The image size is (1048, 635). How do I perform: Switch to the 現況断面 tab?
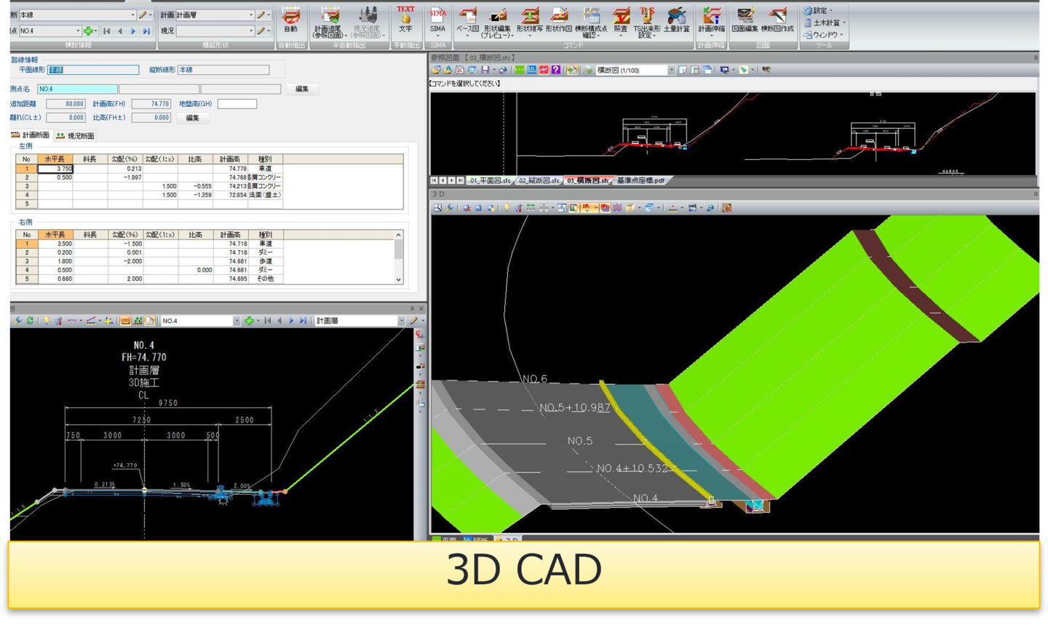coord(76,136)
